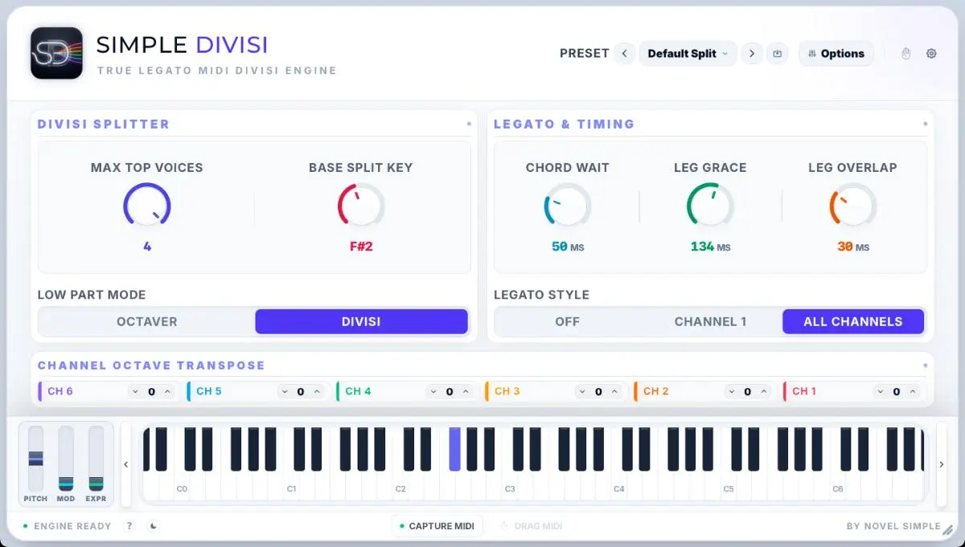The height and width of the screenshot is (547, 965).
Task: Select Divisi low part mode
Action: 361,321
